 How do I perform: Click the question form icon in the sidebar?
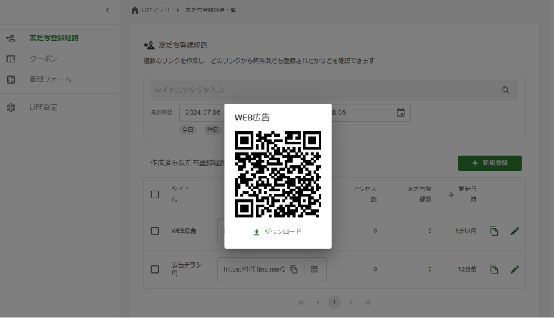coord(10,79)
